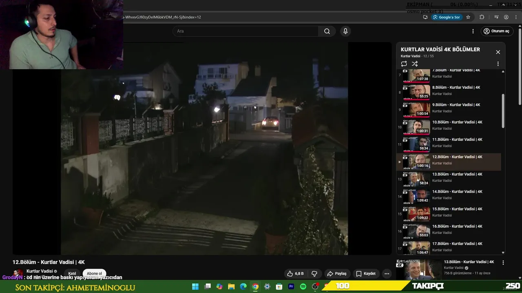Open more actions menu beside Kaydet
Screen dimensions: 522x293
(x=387, y=273)
